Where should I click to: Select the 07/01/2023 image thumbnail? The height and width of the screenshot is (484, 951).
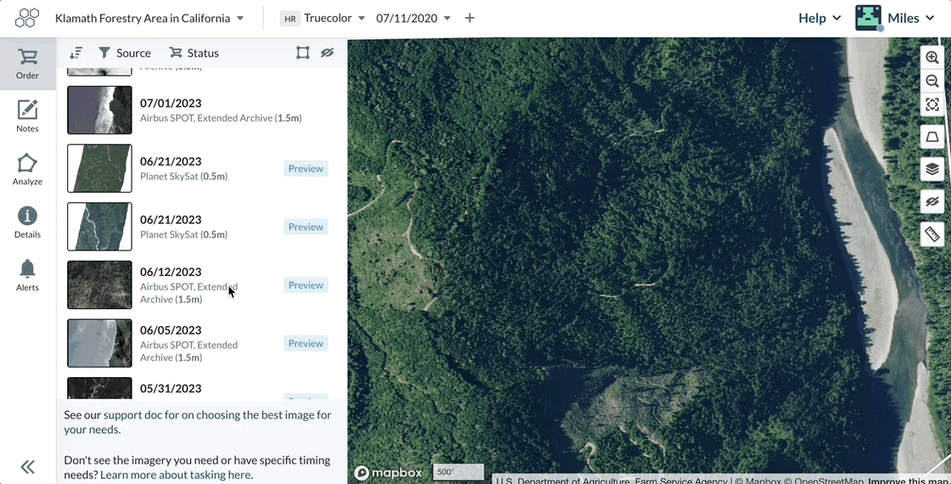tap(99, 110)
